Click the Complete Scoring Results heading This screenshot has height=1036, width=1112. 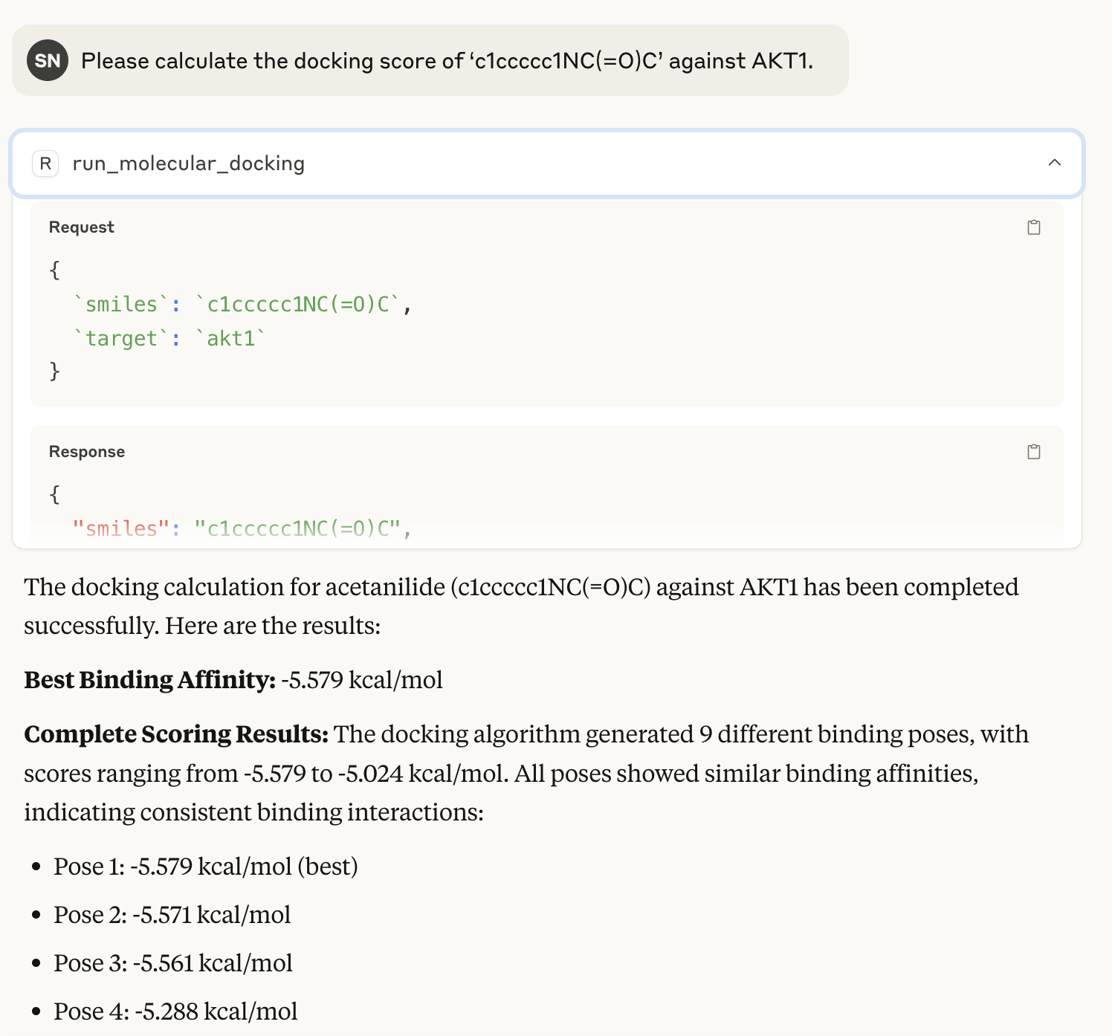[x=176, y=734]
